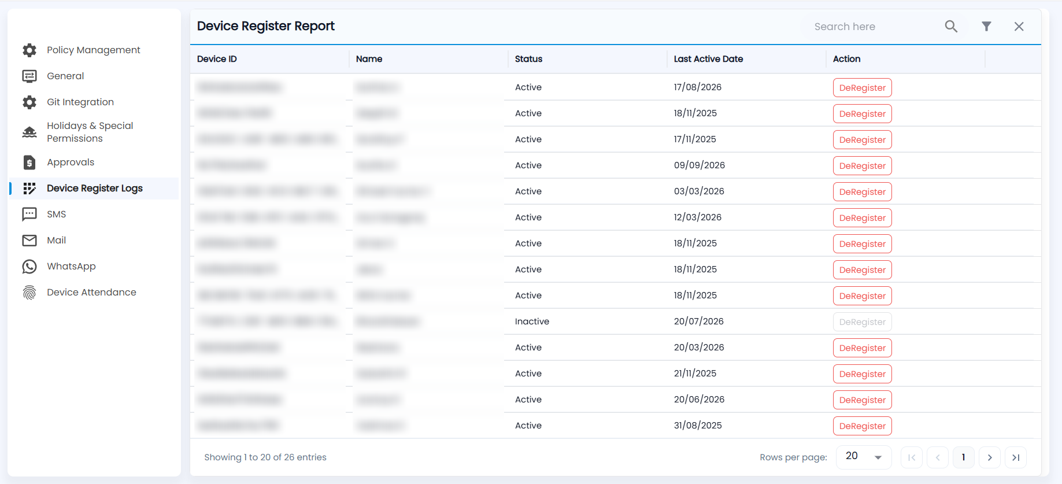This screenshot has width=1062, height=484.
Task: Click the 20/06/2026 date cell
Action: pyautogui.click(x=699, y=400)
